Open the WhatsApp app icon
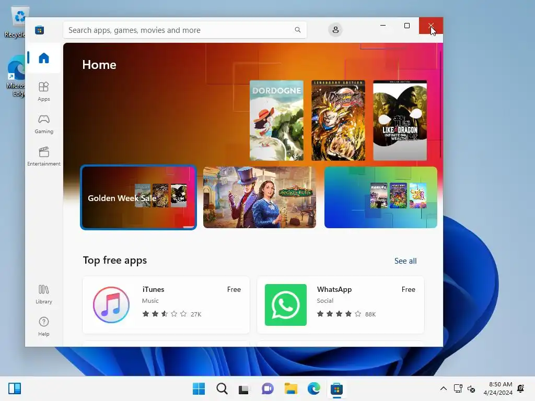535x401 pixels. 286,305
